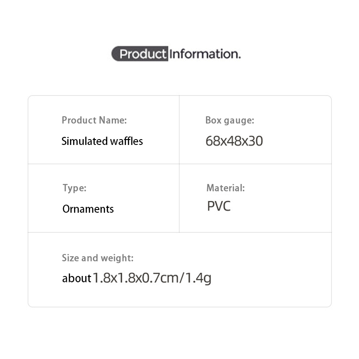Click the "PVC" material value
Image resolution: width=359 pixels, height=359 pixels.
[x=219, y=206]
